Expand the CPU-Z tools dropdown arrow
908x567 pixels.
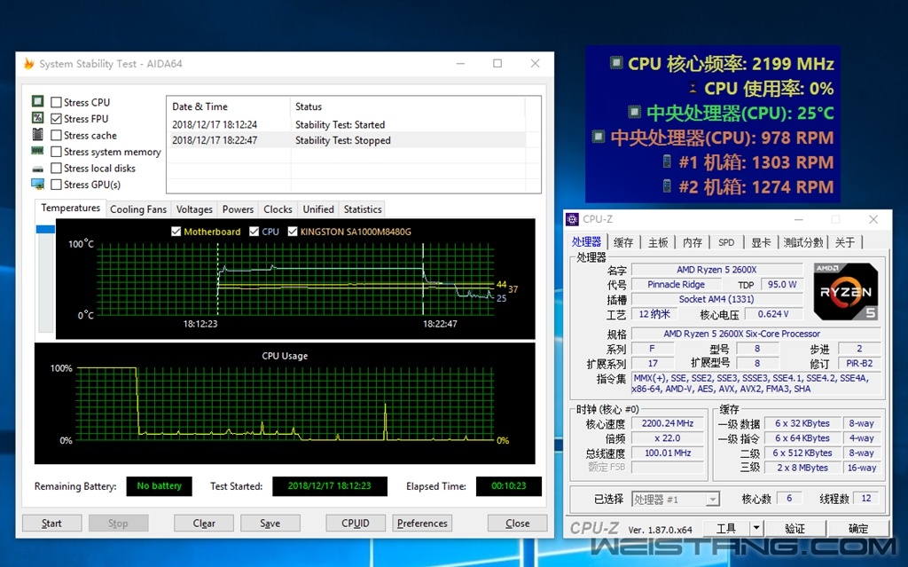(756, 528)
